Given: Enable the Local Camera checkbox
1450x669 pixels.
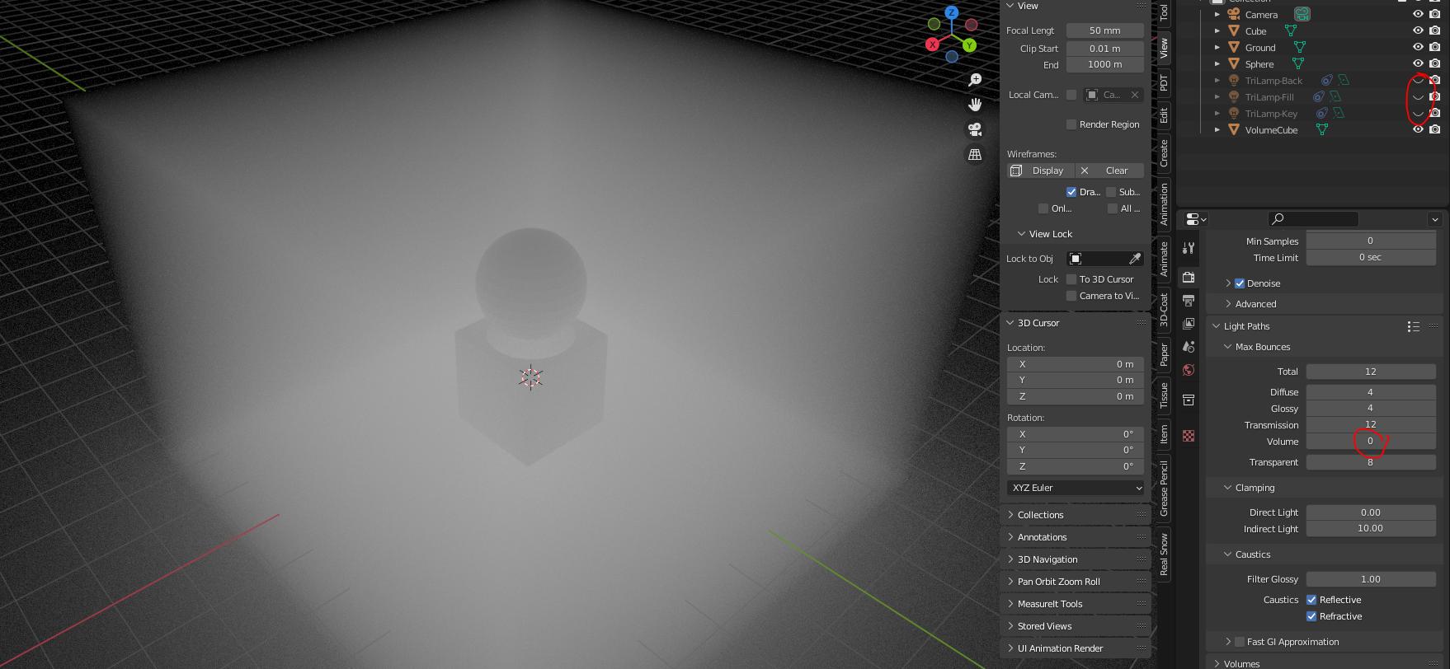Looking at the screenshot, I should 1071,95.
